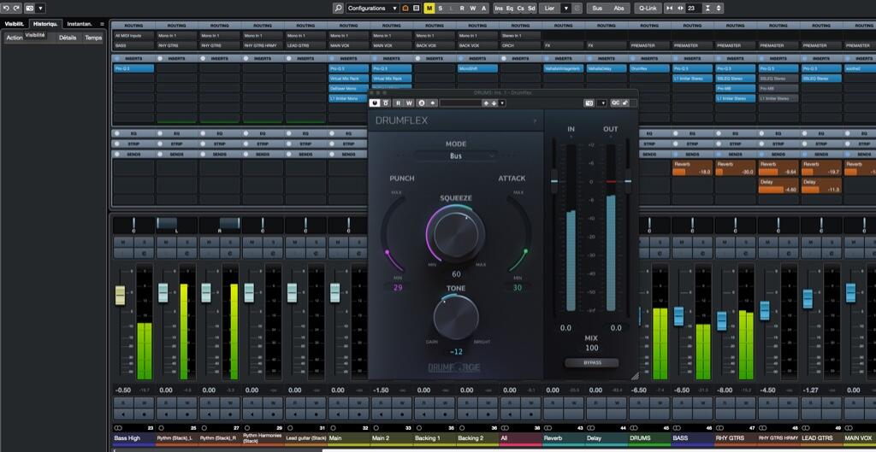This screenshot has height=452, width=876.
Task: Expand the EQ section on first channel
Action: coord(133,134)
